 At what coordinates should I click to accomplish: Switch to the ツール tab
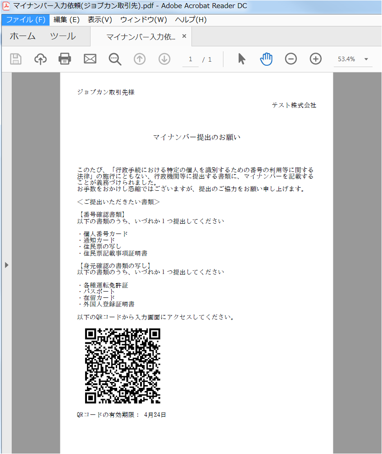[63, 36]
